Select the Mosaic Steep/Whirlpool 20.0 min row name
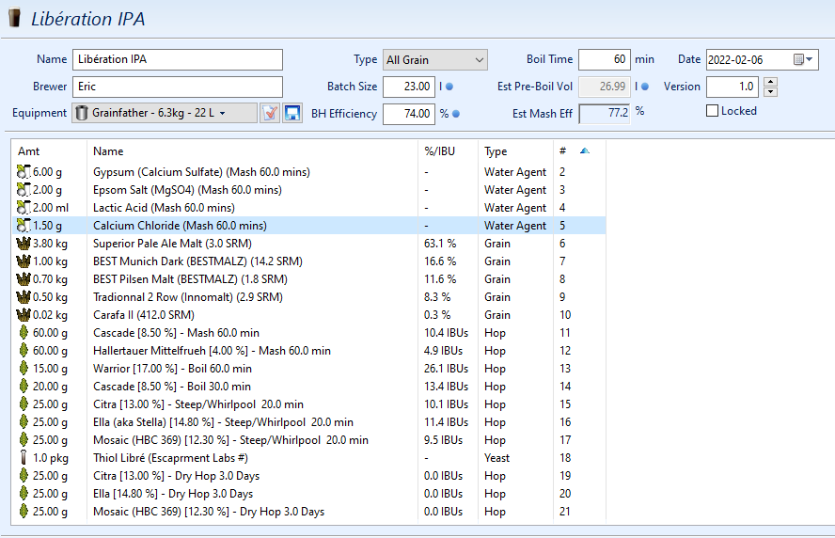 [x=230, y=440]
